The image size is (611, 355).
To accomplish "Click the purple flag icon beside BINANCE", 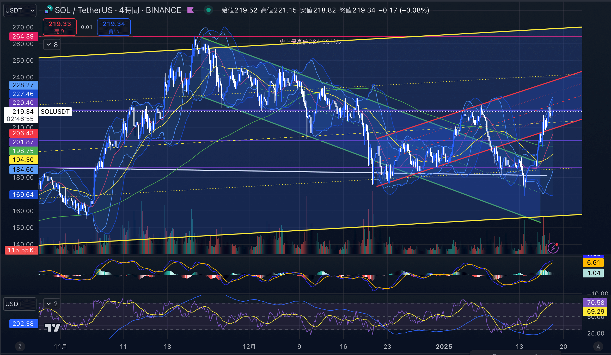I will click(x=191, y=10).
